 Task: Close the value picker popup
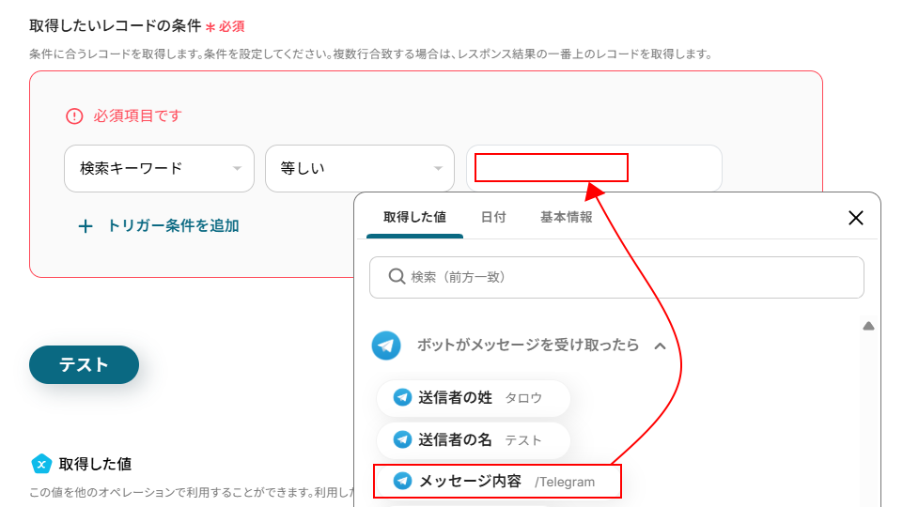pyautogui.click(x=856, y=218)
